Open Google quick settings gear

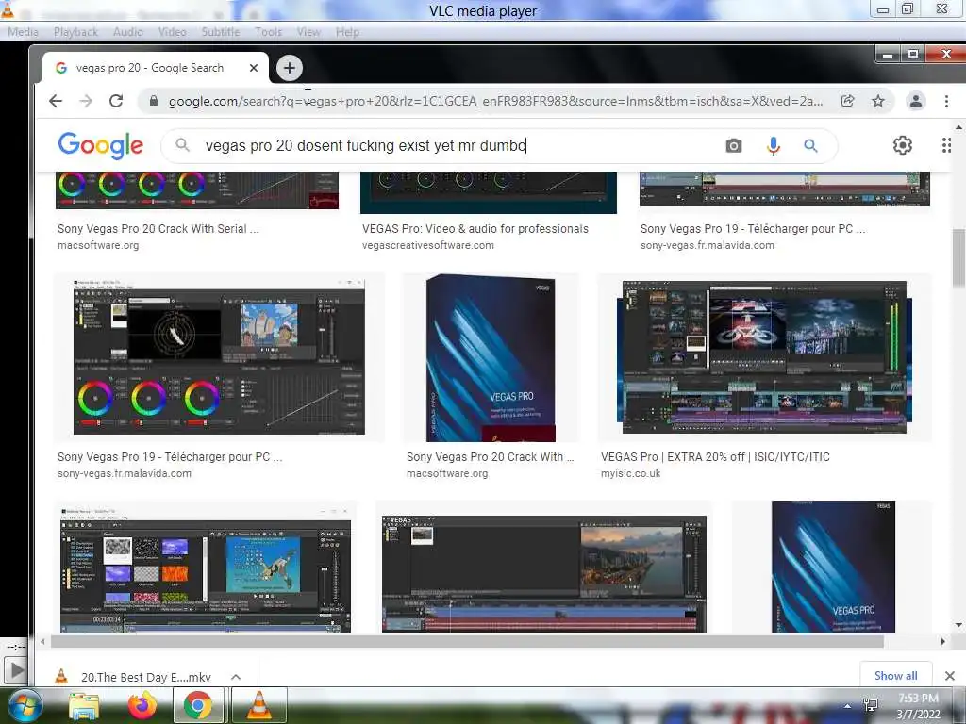[903, 145]
